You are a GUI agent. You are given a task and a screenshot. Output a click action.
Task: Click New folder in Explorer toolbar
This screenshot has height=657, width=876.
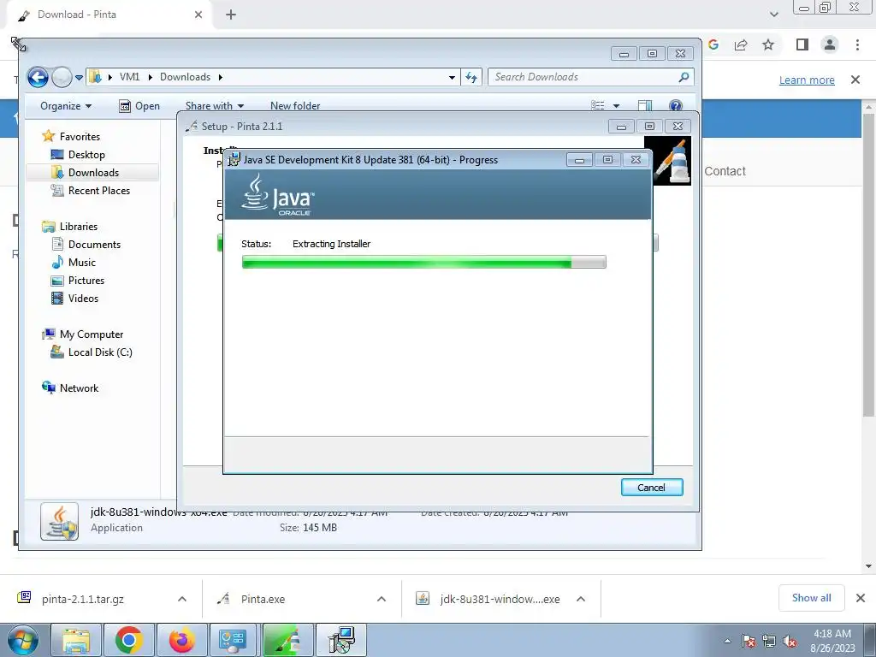click(295, 105)
